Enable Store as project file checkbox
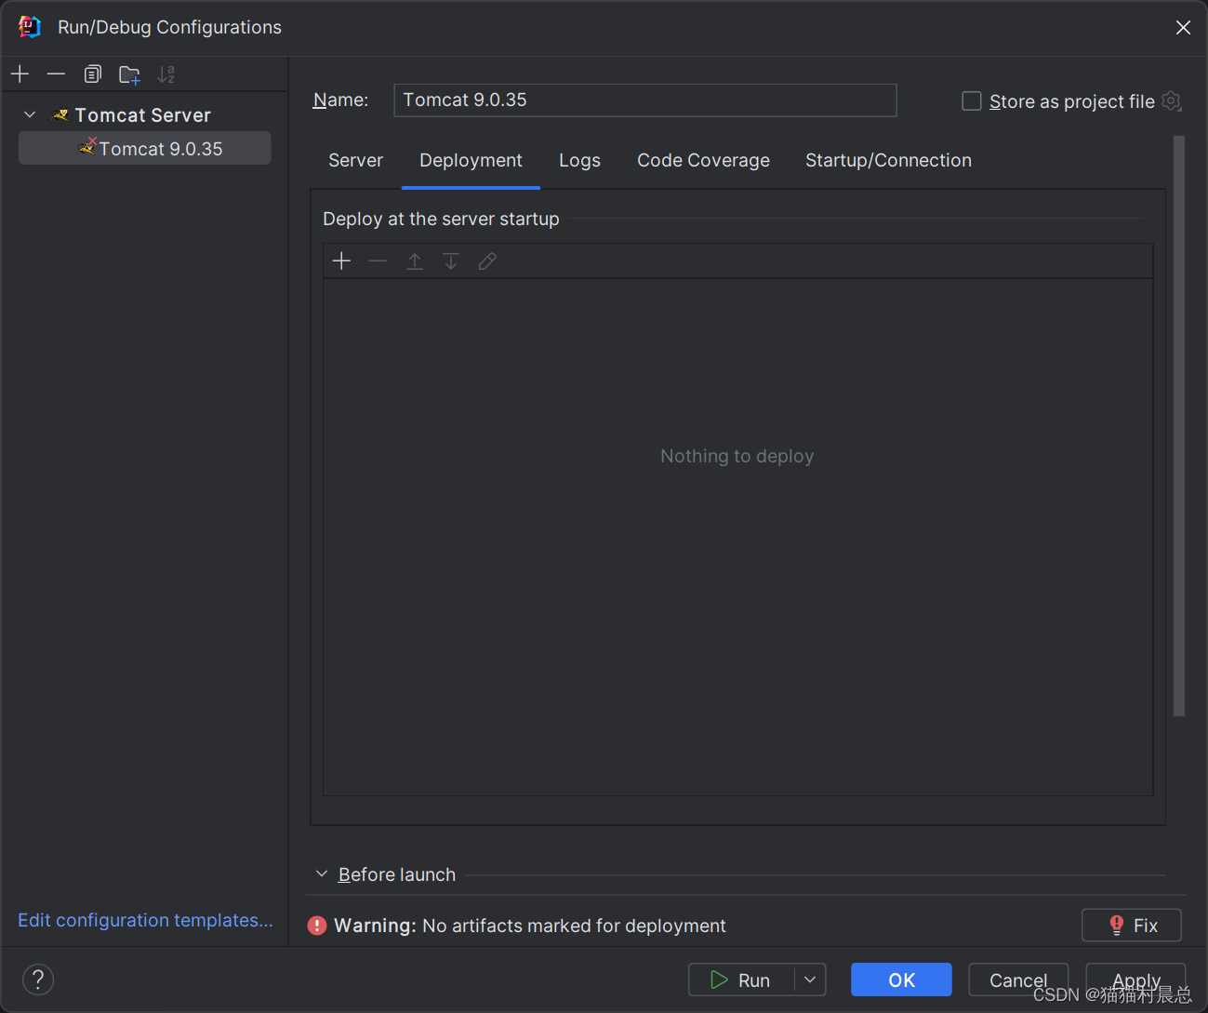The image size is (1208, 1013). tap(972, 100)
